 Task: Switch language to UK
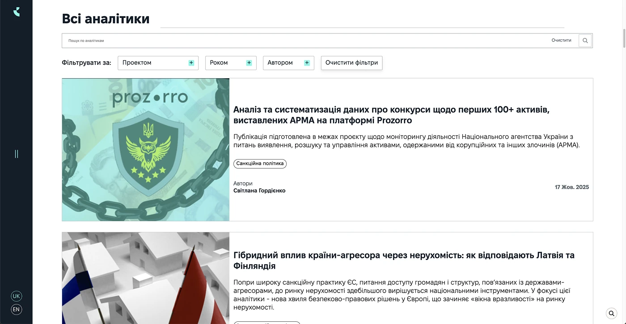tap(17, 296)
